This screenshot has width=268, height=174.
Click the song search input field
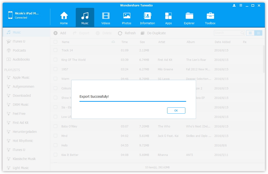[227, 33]
